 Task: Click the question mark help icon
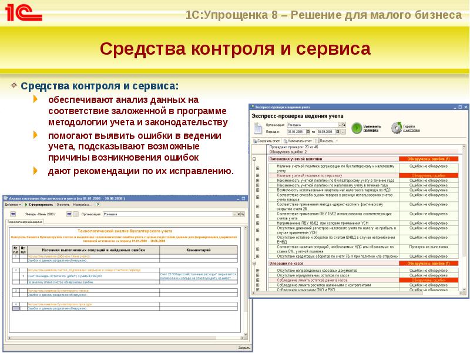98,205
